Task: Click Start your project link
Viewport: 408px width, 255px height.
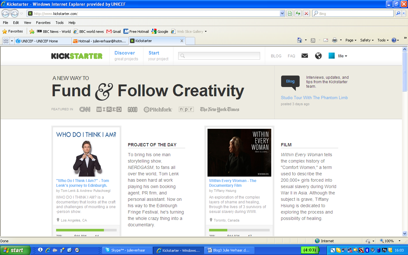Action: point(158,56)
